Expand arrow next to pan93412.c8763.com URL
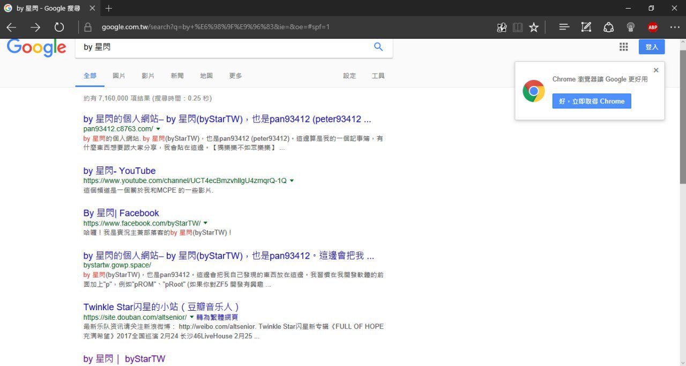 (x=158, y=129)
